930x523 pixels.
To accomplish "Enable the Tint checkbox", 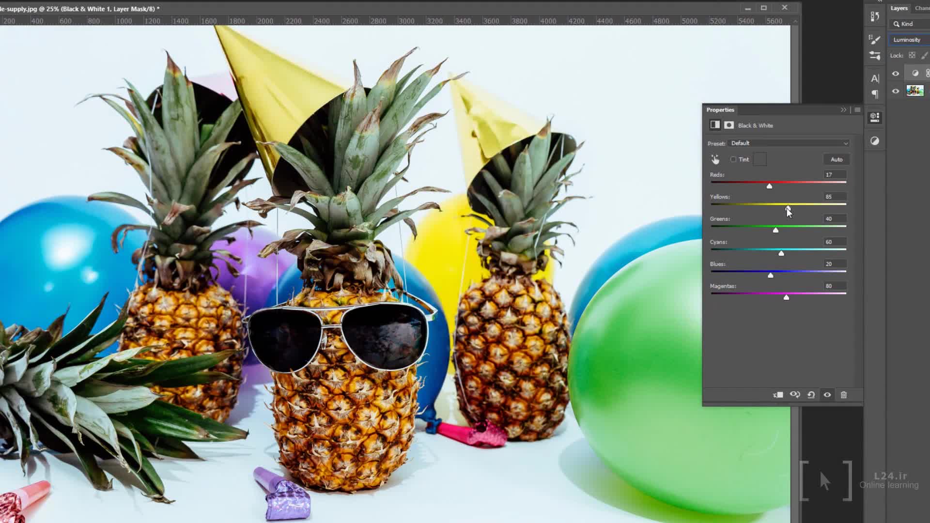I will pos(733,159).
